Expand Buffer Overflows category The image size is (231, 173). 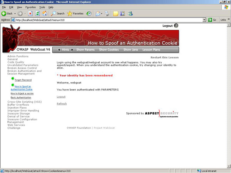click(18, 105)
